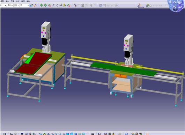185x135 pixels.
Task: Click the What's This help arrow icon
Action: point(5,134)
